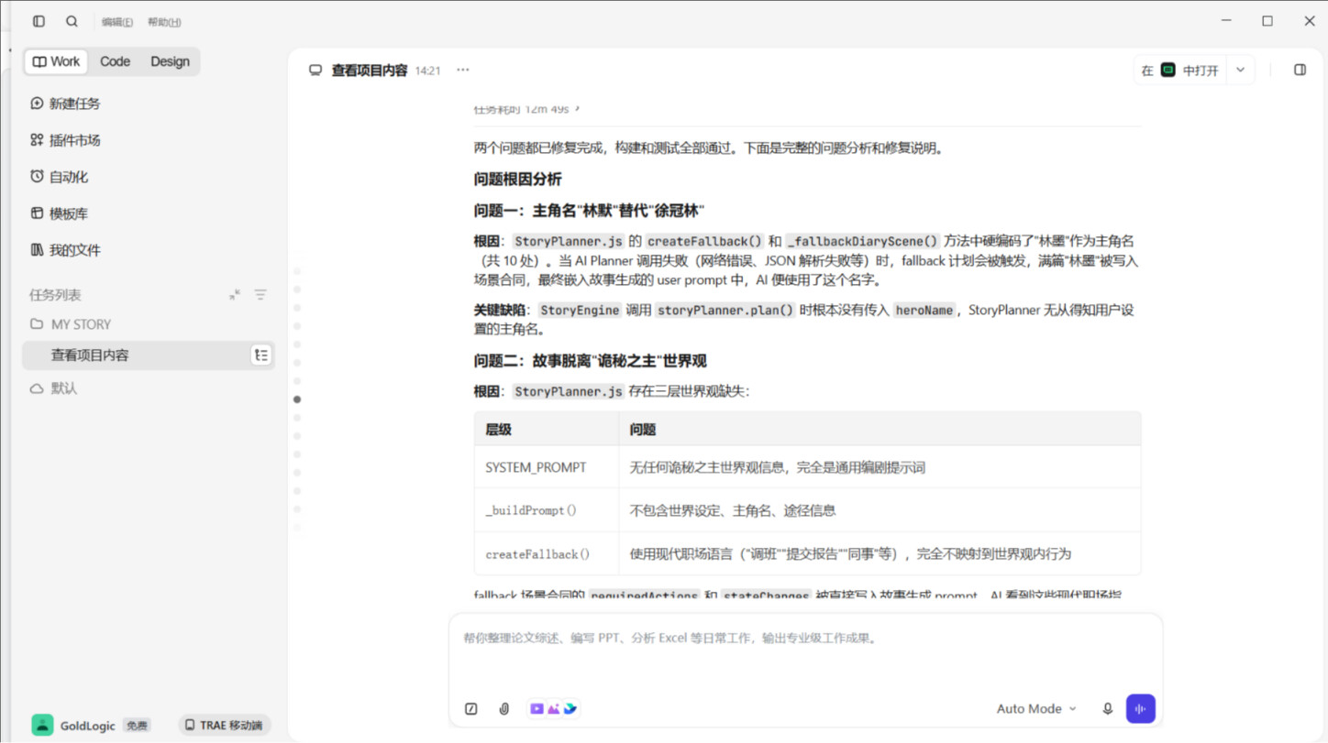Expand the 任务耗时 12m 49s details
Screen dimensions: 1328x743
[x=527, y=109]
